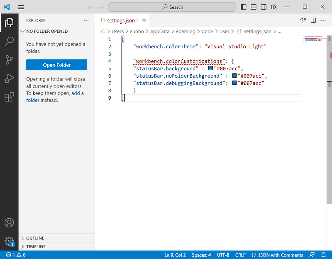The image size is (332, 259).
Task: Select the settings.json tab
Action: click(120, 20)
